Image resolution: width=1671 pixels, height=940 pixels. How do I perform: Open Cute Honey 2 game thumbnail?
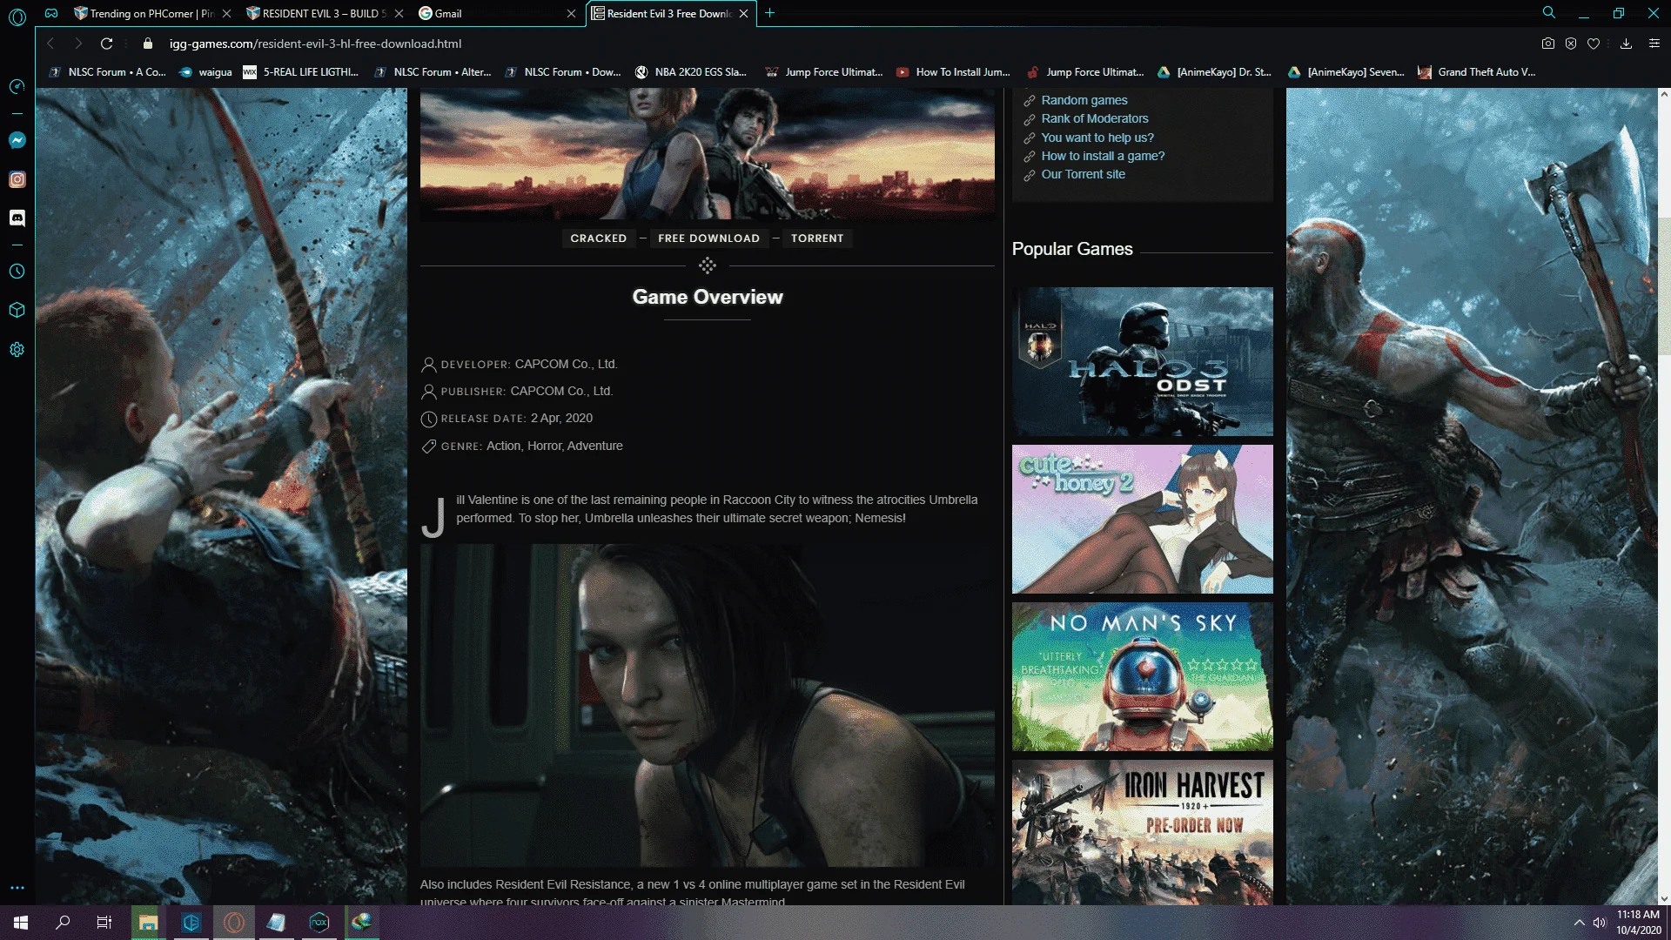click(x=1143, y=519)
